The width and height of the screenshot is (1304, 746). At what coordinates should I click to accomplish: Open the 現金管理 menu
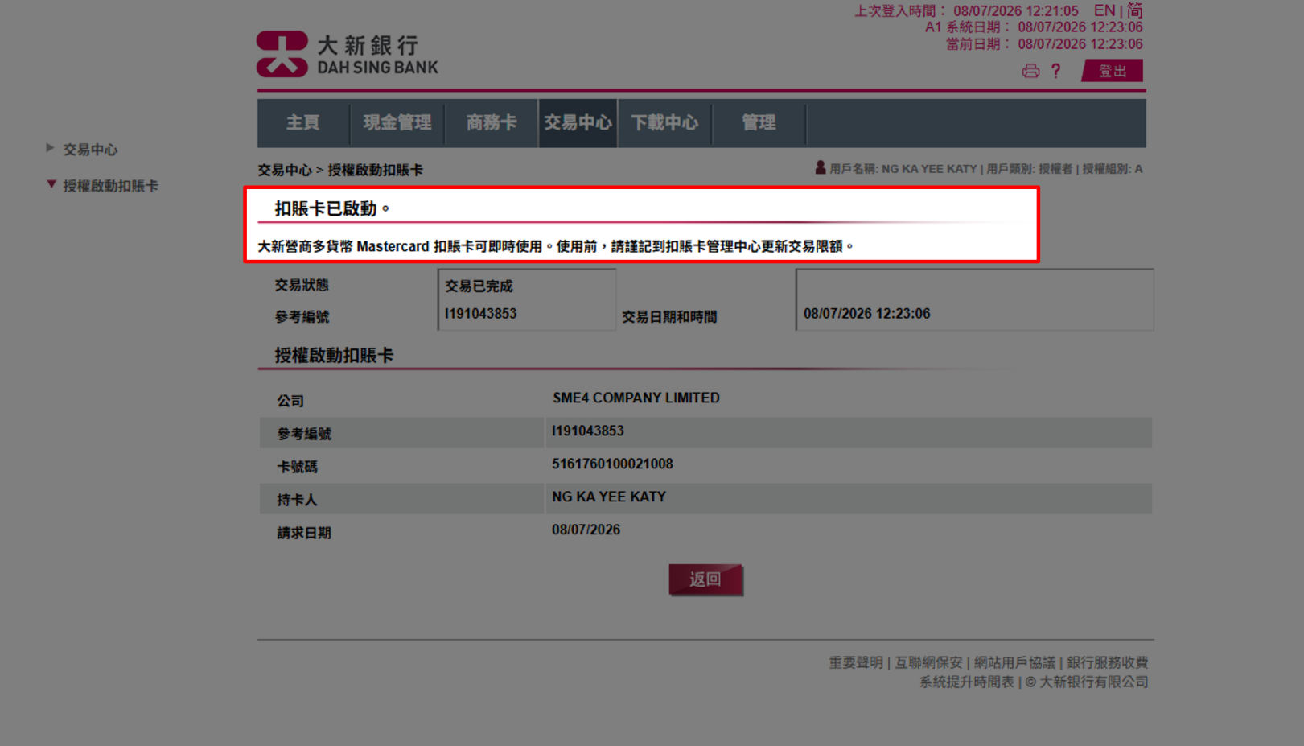pos(397,123)
